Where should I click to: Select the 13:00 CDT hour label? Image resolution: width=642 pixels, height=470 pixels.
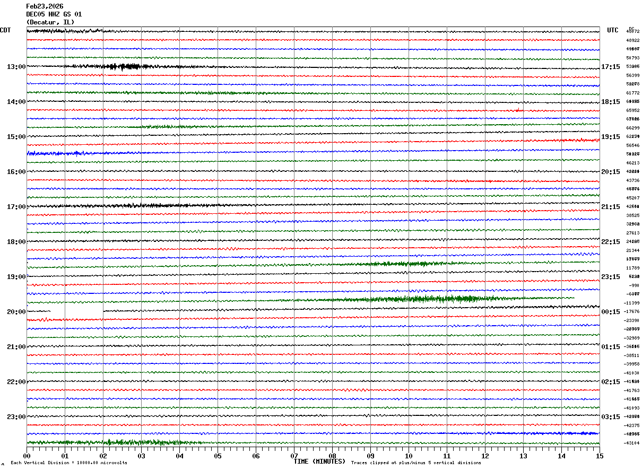[16, 67]
